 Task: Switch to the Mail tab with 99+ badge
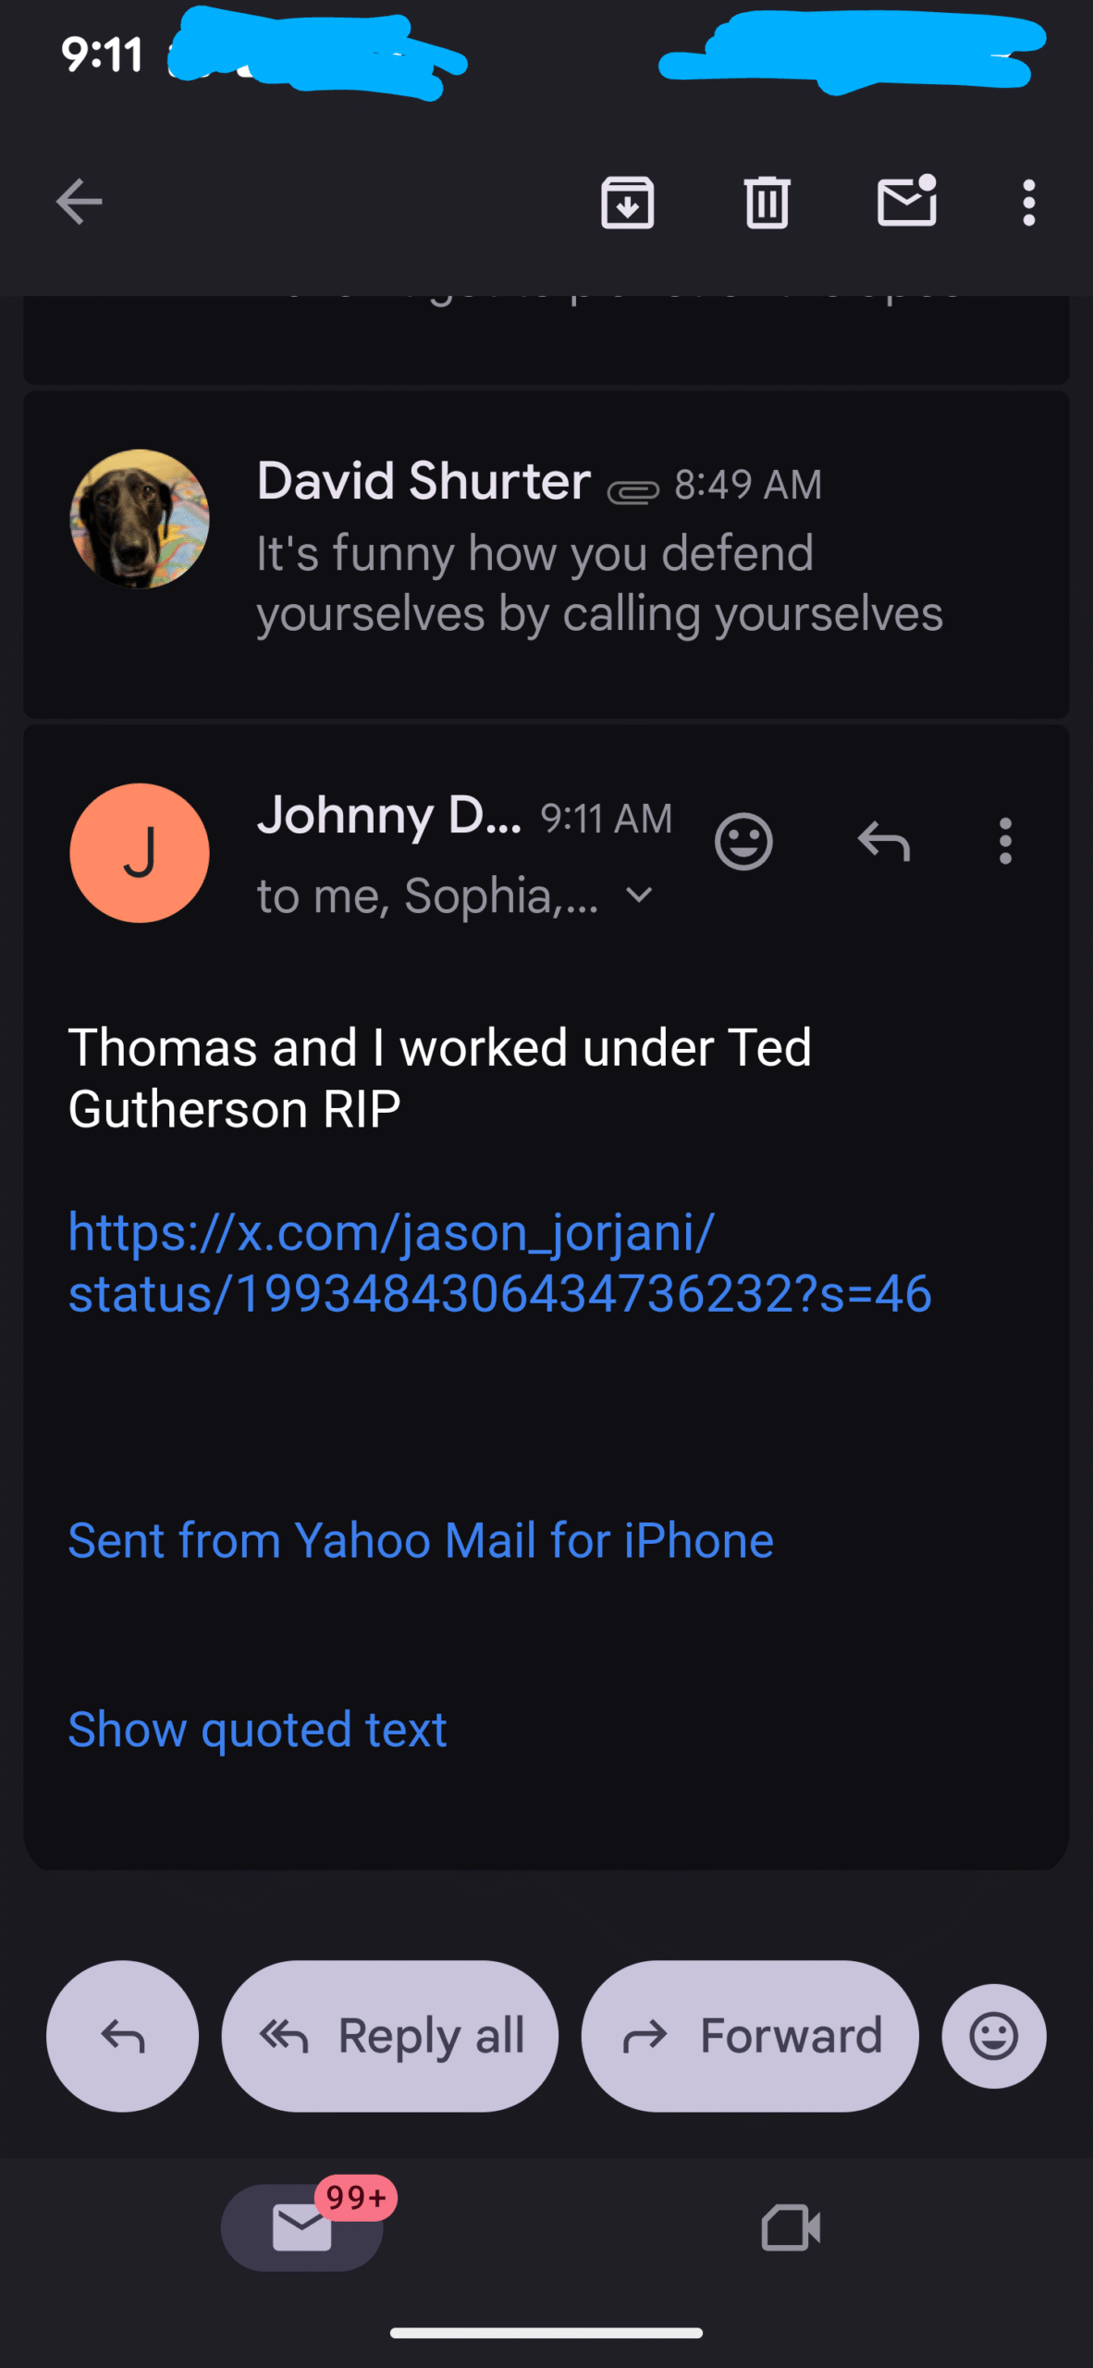302,2227
